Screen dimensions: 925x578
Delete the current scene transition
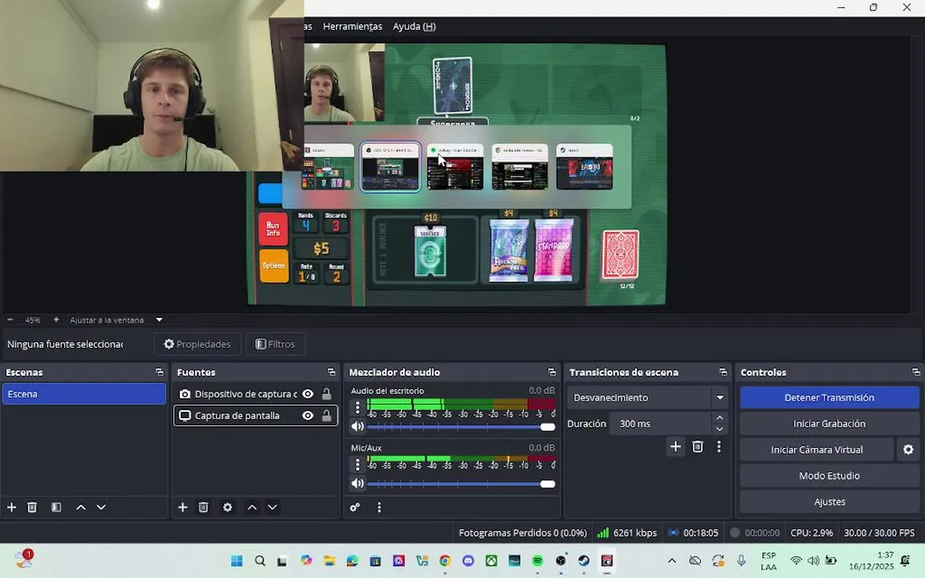tap(697, 447)
